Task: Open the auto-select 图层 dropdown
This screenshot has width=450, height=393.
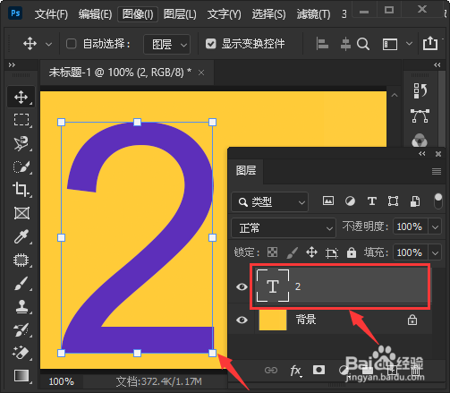Action: coord(166,45)
